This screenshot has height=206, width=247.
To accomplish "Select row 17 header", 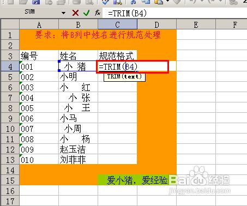I will coord(10,201).
